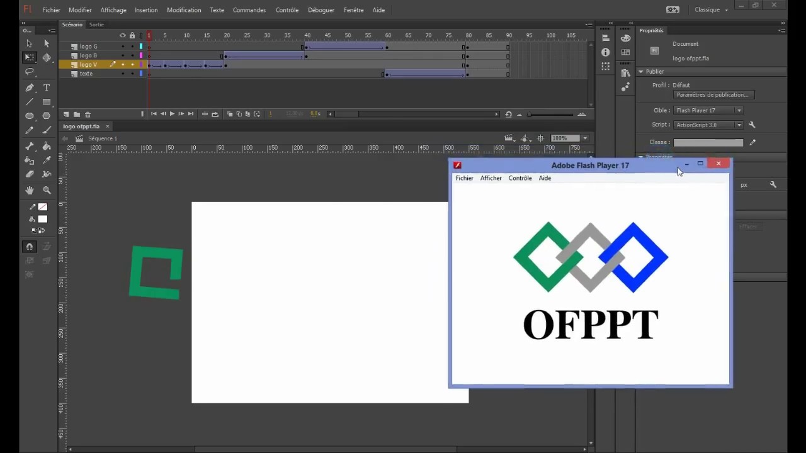Select the Eyedropper tool

[46, 160]
